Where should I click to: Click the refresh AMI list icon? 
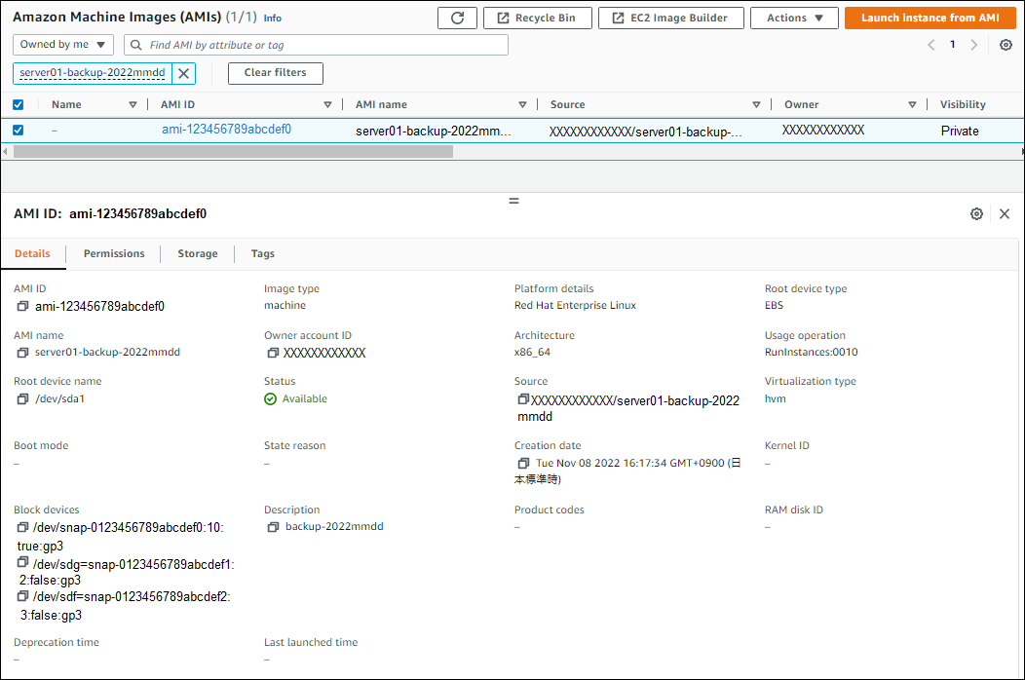pyautogui.click(x=457, y=18)
